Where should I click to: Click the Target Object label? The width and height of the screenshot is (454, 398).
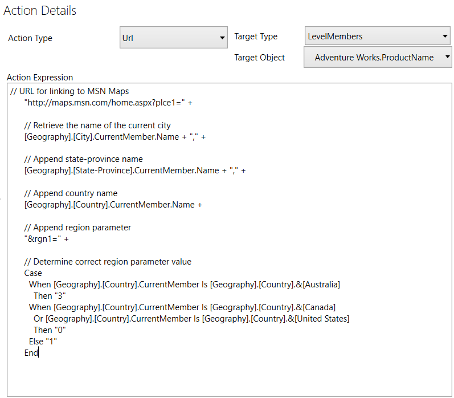click(x=259, y=57)
